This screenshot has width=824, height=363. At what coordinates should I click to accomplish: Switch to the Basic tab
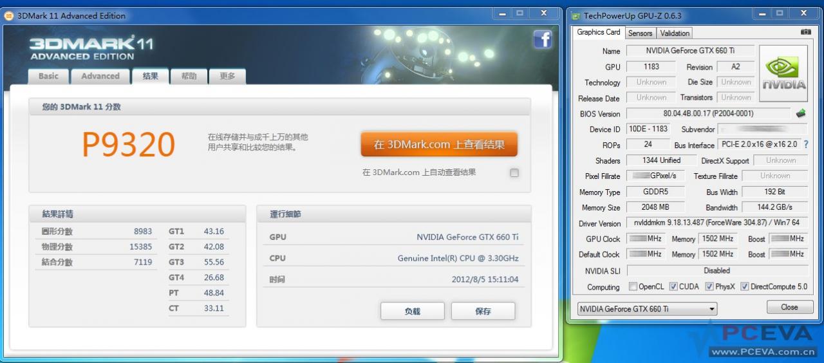click(48, 76)
